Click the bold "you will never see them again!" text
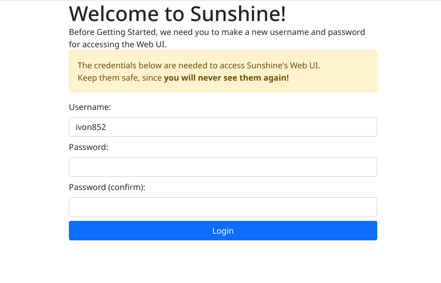Screen dimensions: 441x283 click(226, 78)
